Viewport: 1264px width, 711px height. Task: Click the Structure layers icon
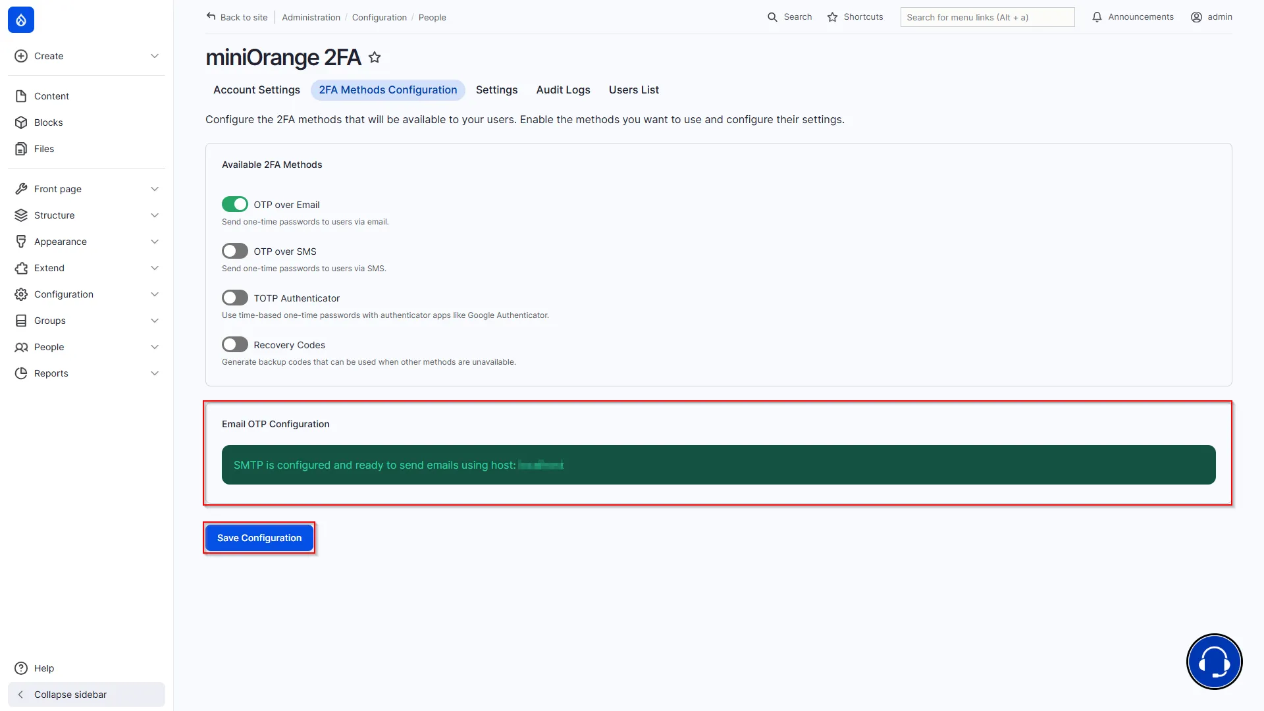coord(21,215)
